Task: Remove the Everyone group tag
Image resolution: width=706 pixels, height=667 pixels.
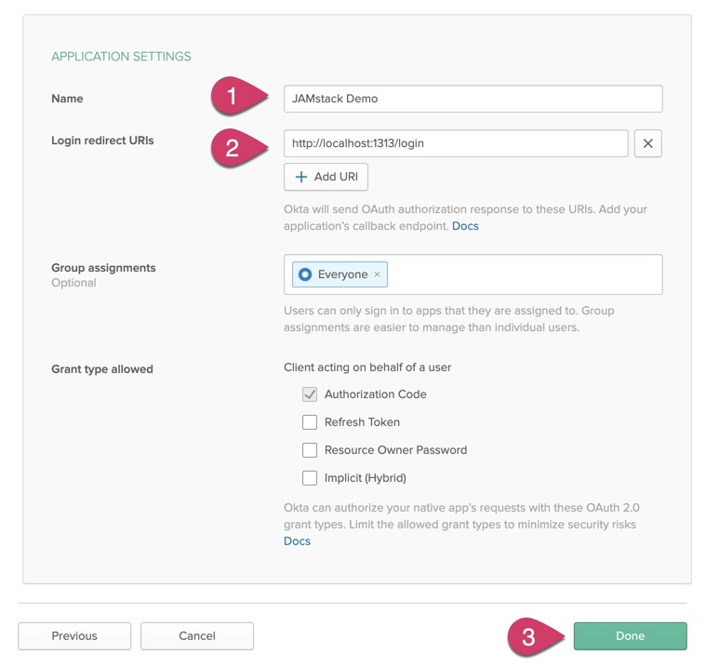Action: point(377,274)
